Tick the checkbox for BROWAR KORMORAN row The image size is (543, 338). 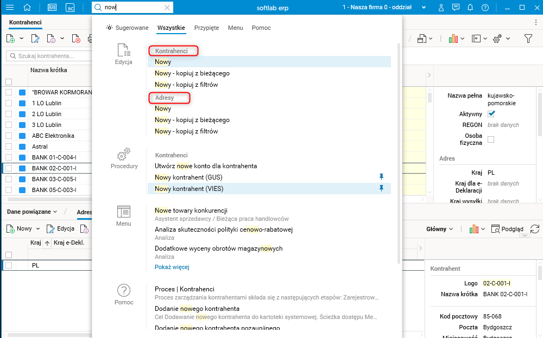coord(9,92)
